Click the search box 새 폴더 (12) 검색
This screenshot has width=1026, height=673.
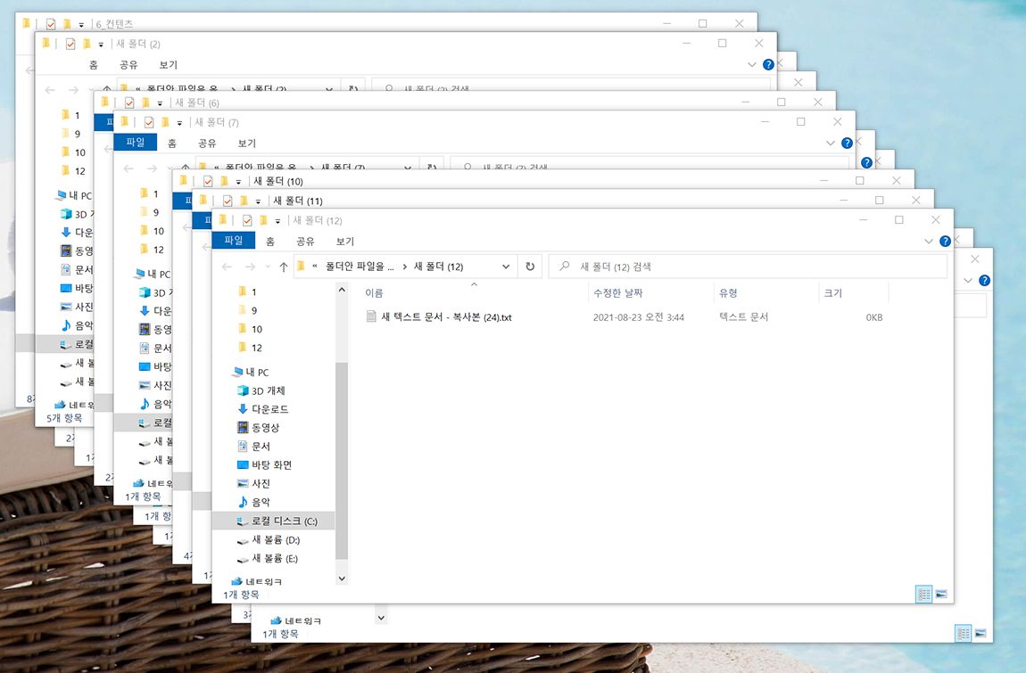coord(748,267)
